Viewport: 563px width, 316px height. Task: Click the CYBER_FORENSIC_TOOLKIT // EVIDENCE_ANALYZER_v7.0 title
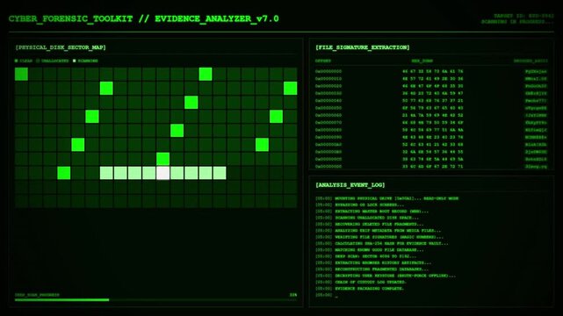[144, 18]
